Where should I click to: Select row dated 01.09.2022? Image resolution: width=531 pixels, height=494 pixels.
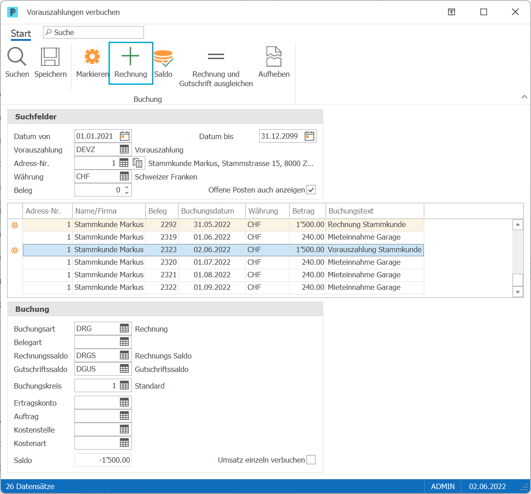pyautogui.click(x=223, y=287)
